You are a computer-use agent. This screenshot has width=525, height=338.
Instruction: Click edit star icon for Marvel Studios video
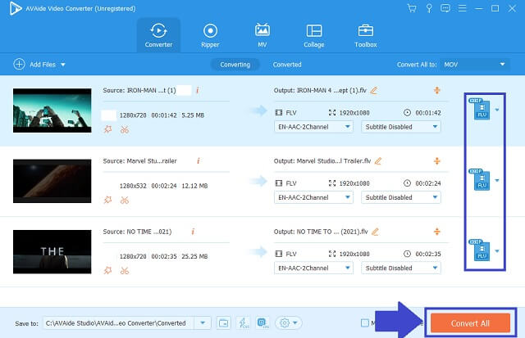(107, 199)
